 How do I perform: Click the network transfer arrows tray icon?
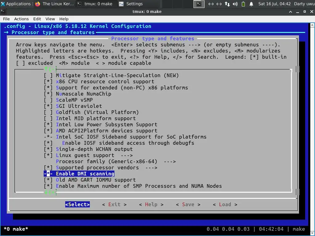(227, 4)
